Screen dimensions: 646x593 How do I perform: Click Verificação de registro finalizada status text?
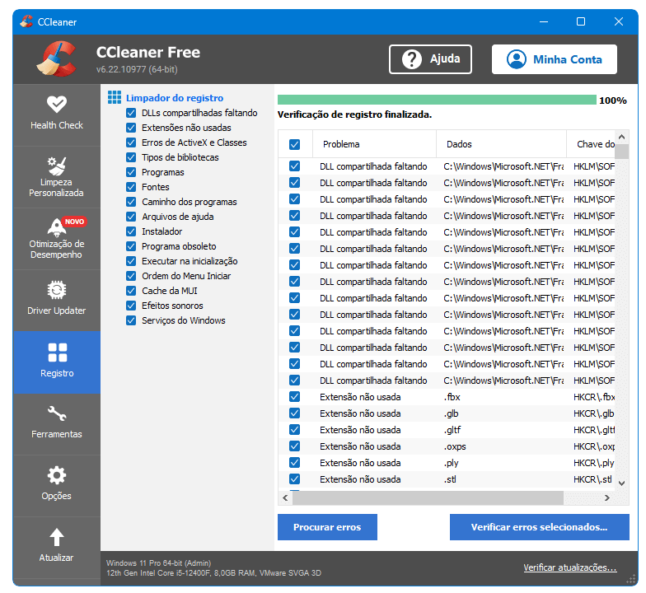pos(354,114)
